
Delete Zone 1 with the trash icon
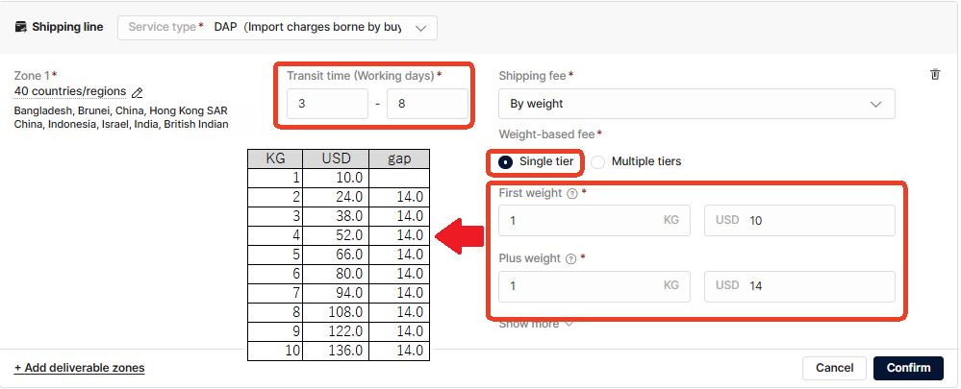click(935, 75)
